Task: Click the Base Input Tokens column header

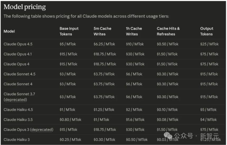Action: (x=69, y=31)
